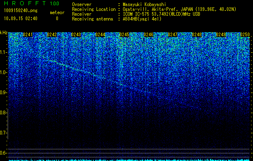Click the 0.8 frequency axis label
This screenshot has width=253, height=161.
[3, 113]
